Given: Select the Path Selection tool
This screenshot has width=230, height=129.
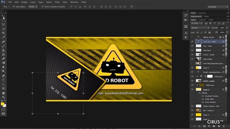Looking at the screenshot, I should pos(3,84).
